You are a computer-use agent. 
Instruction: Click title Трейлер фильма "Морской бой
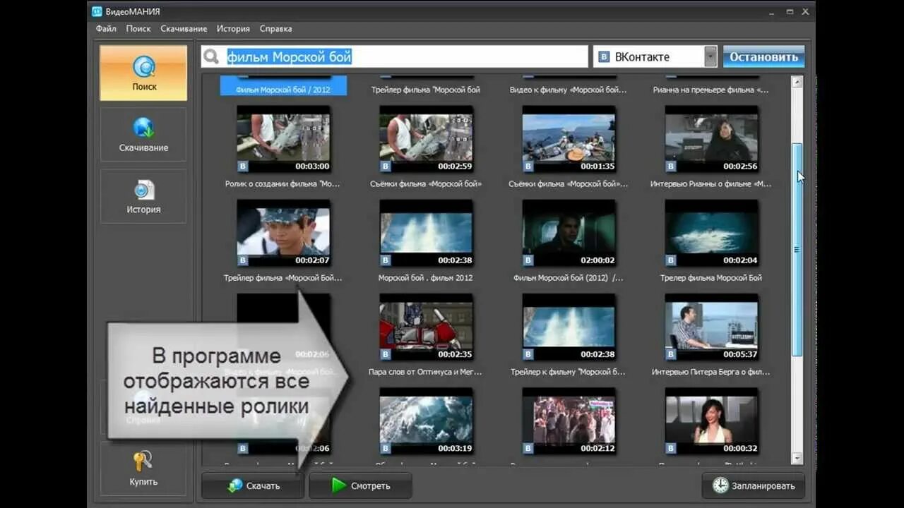[426, 90]
